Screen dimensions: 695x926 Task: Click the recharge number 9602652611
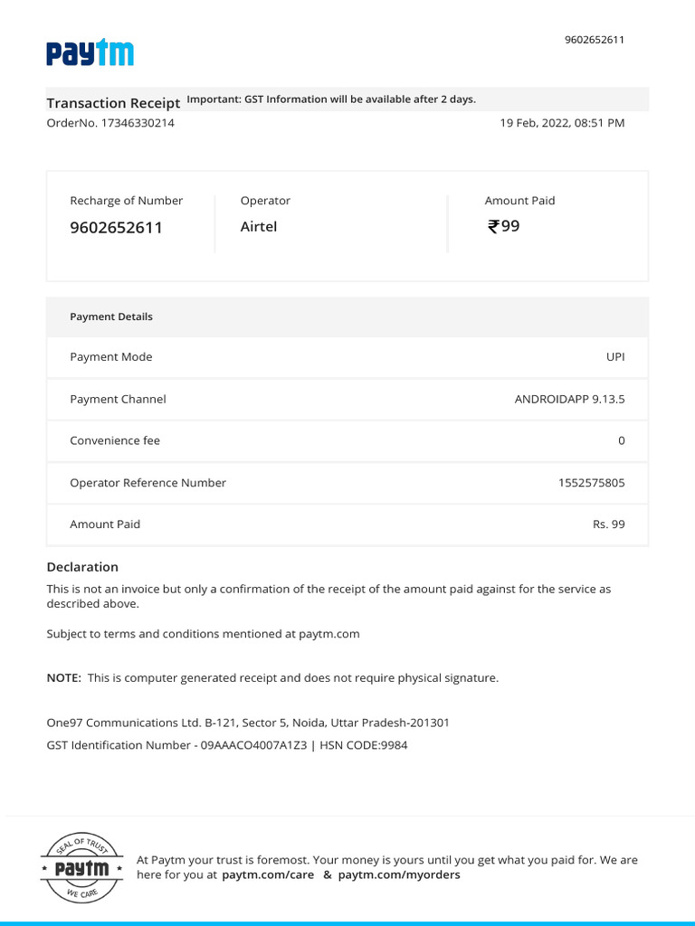pos(116,227)
